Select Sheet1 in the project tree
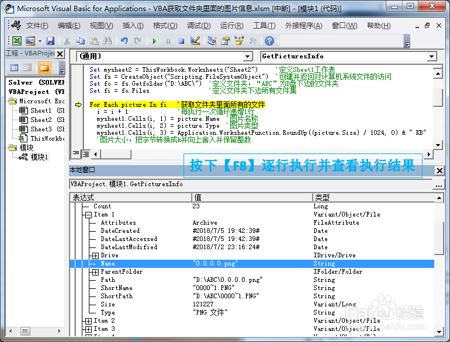The height and width of the screenshot is (342, 450). pyautogui.click(x=41, y=111)
